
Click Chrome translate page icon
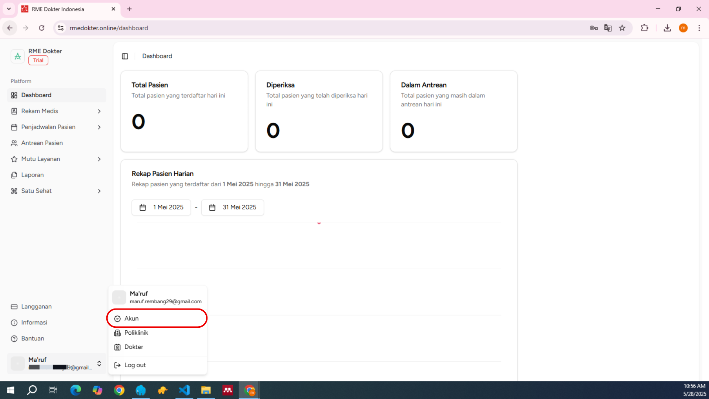coord(608,28)
